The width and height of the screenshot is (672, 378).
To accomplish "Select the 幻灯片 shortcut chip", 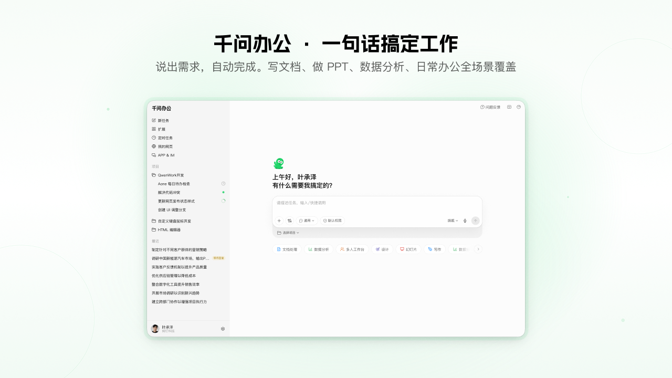I will 408,249.
